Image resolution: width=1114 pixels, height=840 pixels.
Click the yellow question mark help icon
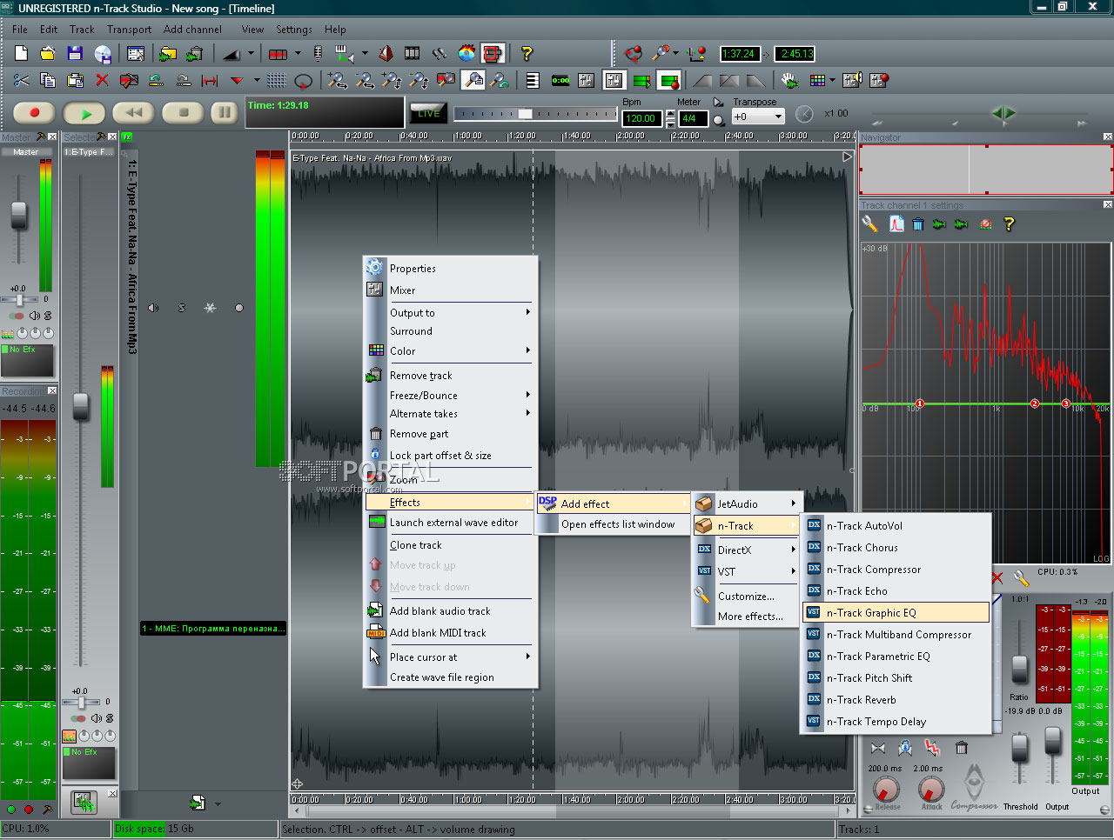point(527,54)
